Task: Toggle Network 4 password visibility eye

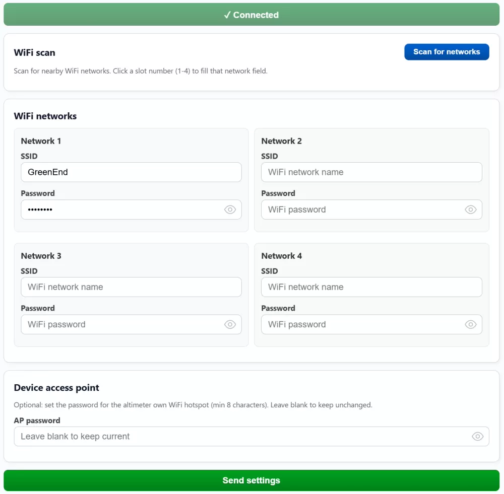Action: click(x=470, y=324)
